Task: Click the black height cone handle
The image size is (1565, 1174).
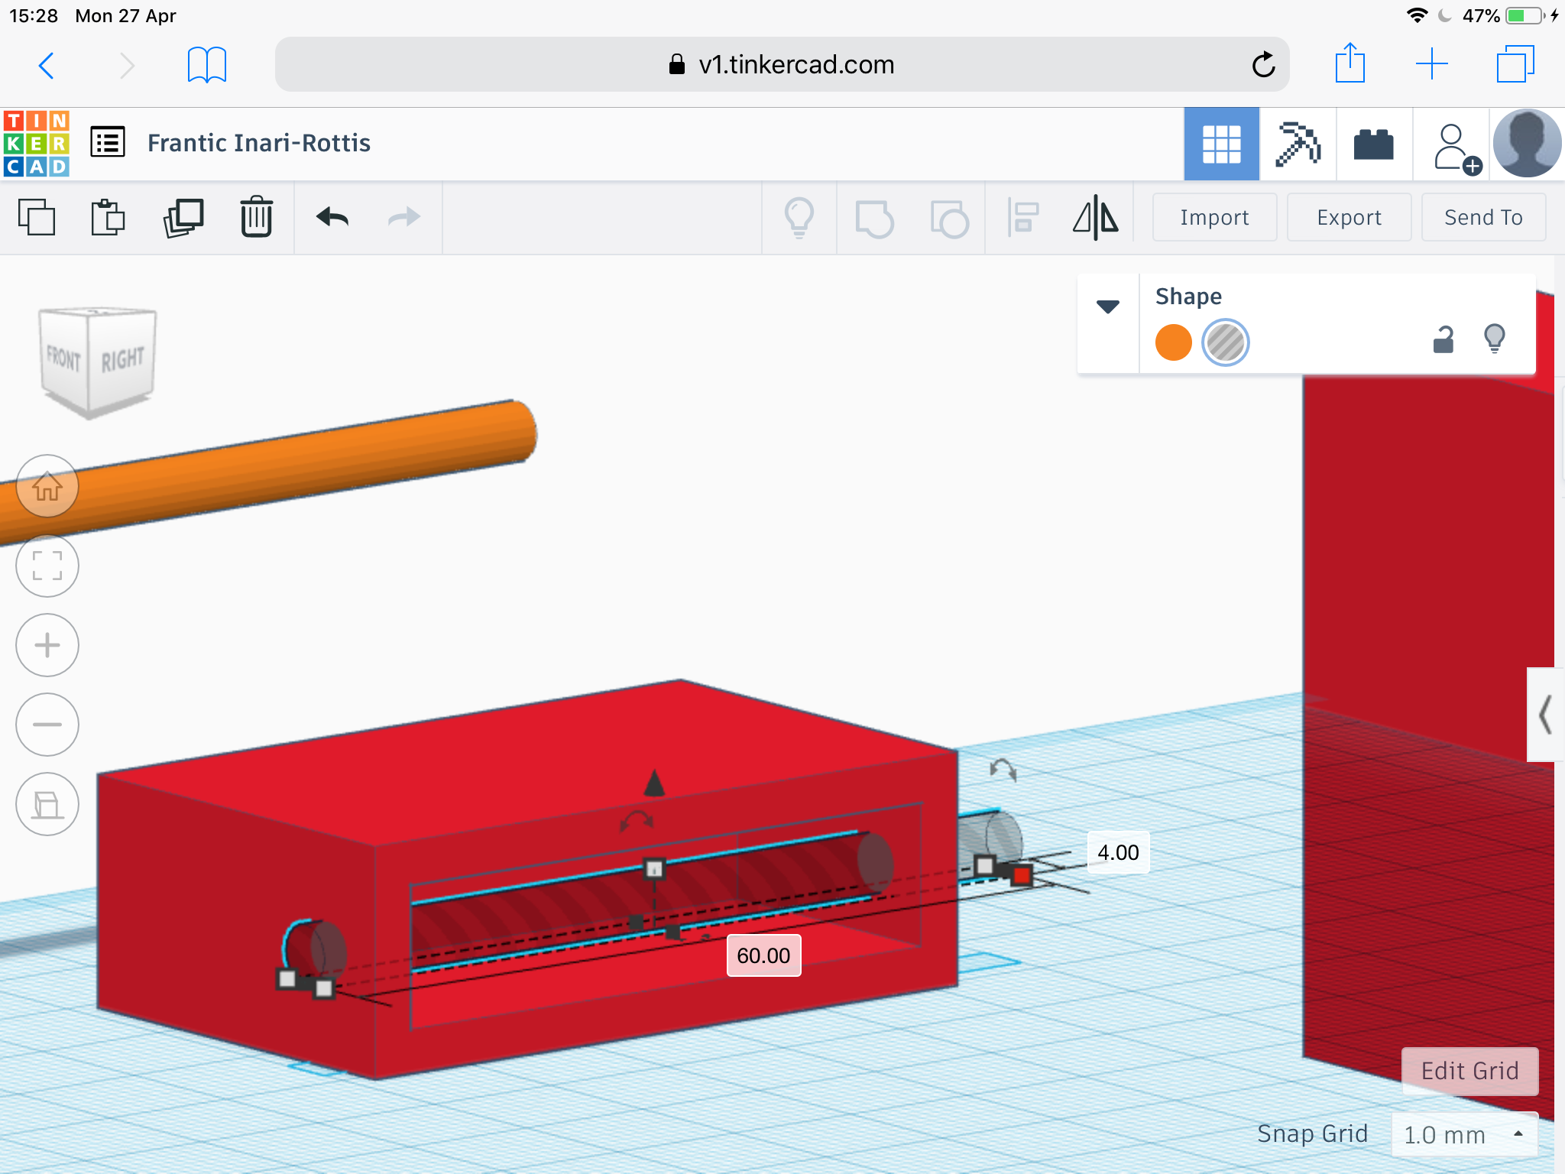Action: (654, 782)
